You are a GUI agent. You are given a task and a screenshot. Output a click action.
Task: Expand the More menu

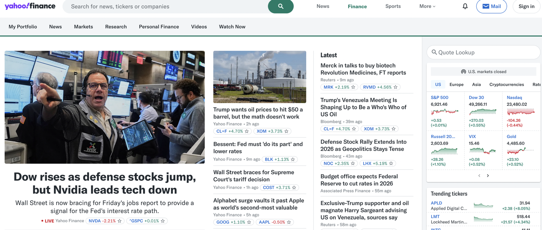tap(427, 6)
